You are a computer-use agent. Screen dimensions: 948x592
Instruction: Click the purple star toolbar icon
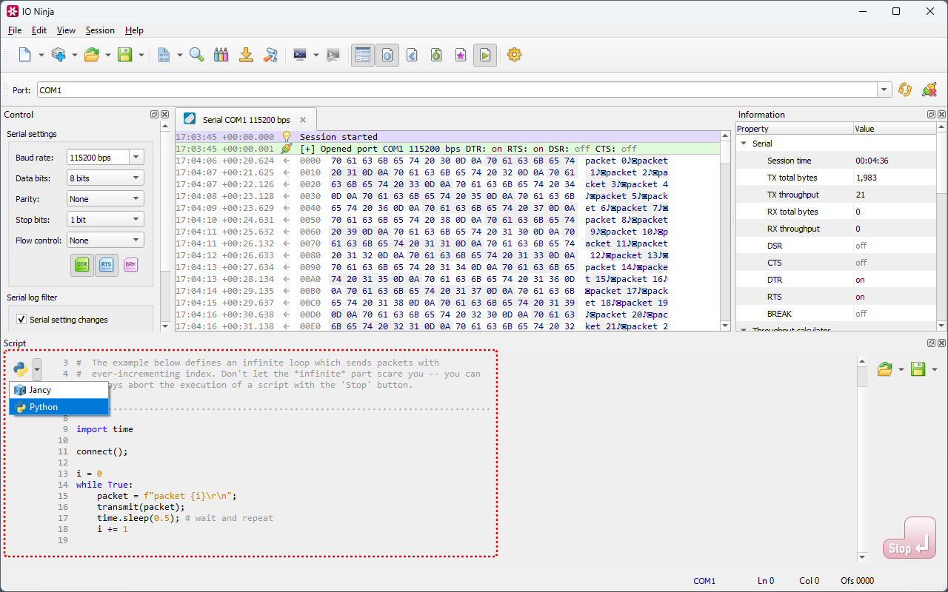tap(461, 55)
